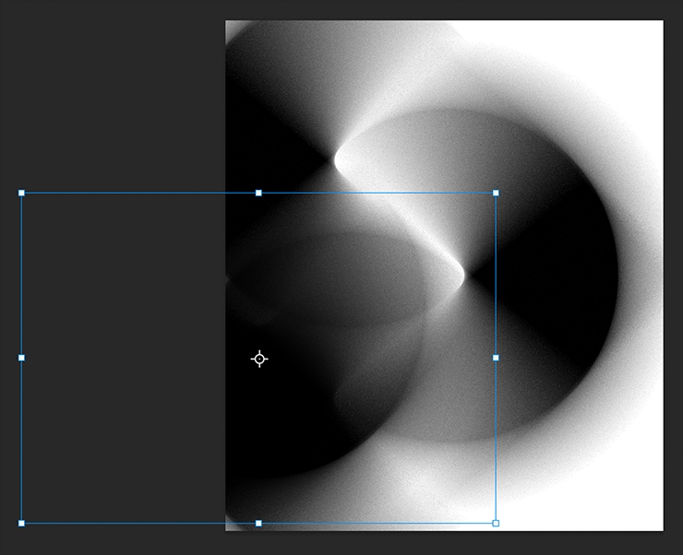The width and height of the screenshot is (683, 555).
Task: Click the dark pasteboard inside the transform box
Action: tap(120, 360)
